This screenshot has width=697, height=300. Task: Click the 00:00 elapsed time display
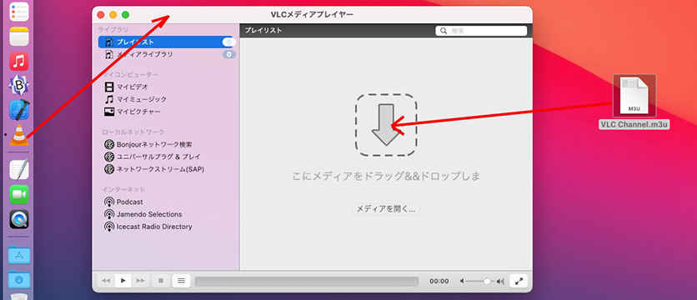coord(439,282)
